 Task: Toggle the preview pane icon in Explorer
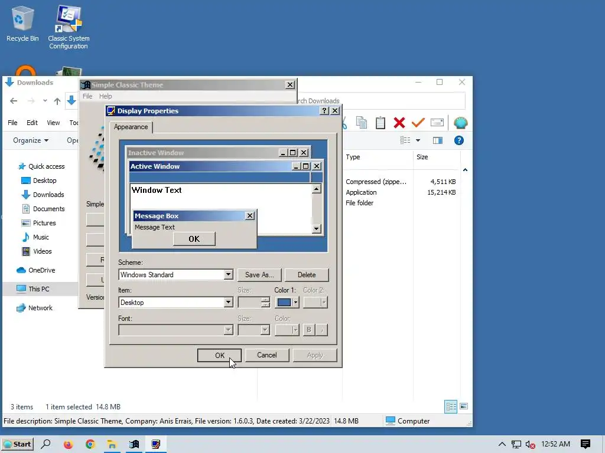tap(438, 140)
